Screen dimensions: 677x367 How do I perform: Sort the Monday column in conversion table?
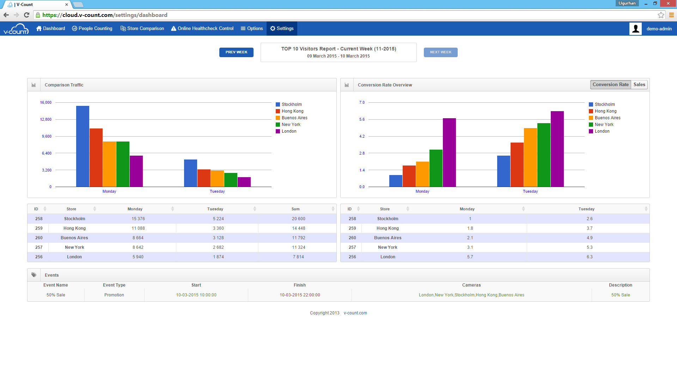(x=523, y=209)
